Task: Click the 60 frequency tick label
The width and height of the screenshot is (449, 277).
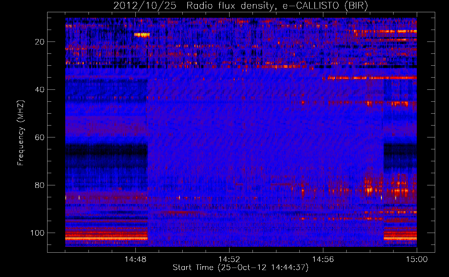Action: click(40, 137)
